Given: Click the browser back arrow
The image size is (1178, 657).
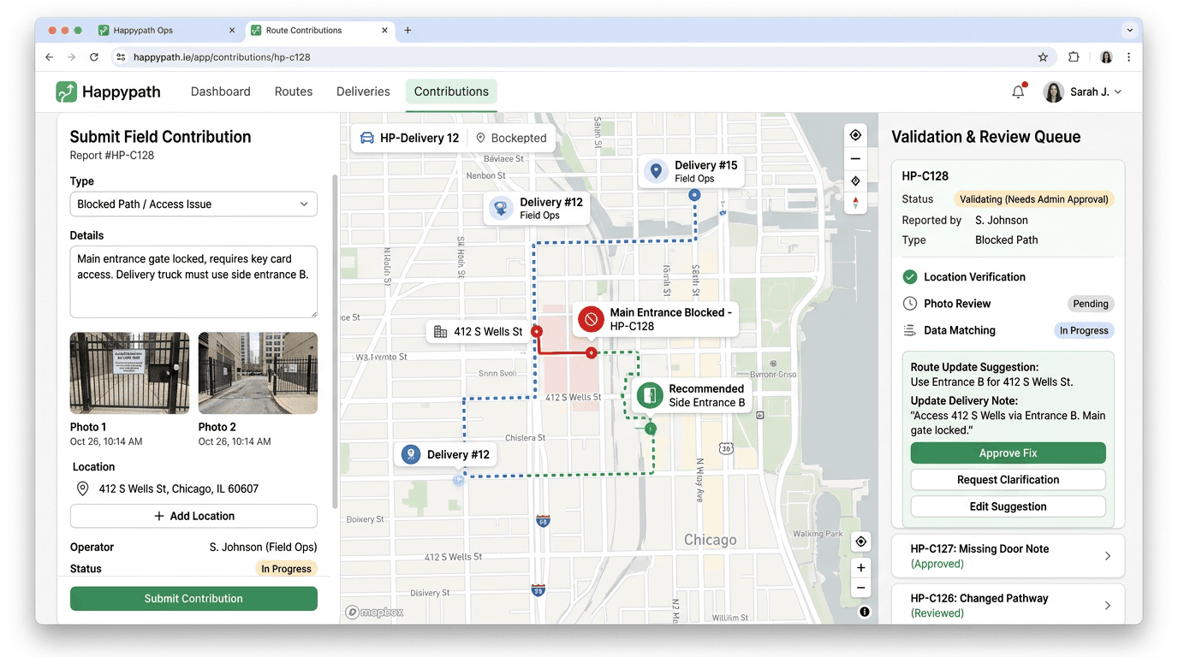Looking at the screenshot, I should click(x=49, y=57).
